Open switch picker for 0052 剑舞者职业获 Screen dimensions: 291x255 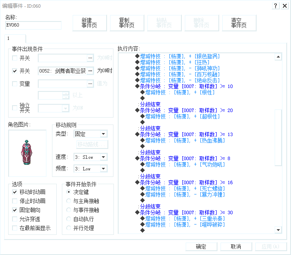pyautogui.click(x=90, y=71)
